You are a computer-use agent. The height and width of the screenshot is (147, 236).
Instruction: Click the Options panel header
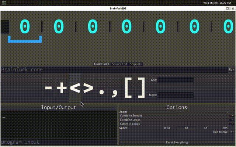[177, 107]
